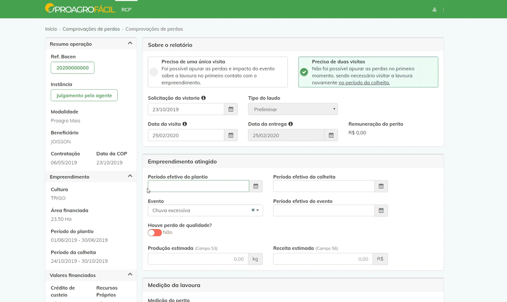This screenshot has height=302, width=507.
Task: Collapse the Valores financiados section
Action: pos(130,275)
